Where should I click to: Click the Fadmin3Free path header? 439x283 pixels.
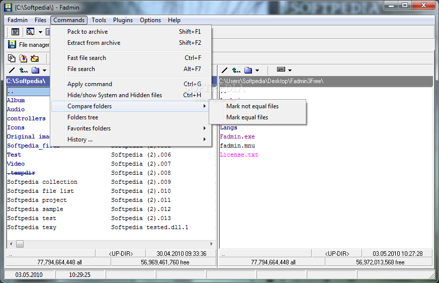pos(326,81)
